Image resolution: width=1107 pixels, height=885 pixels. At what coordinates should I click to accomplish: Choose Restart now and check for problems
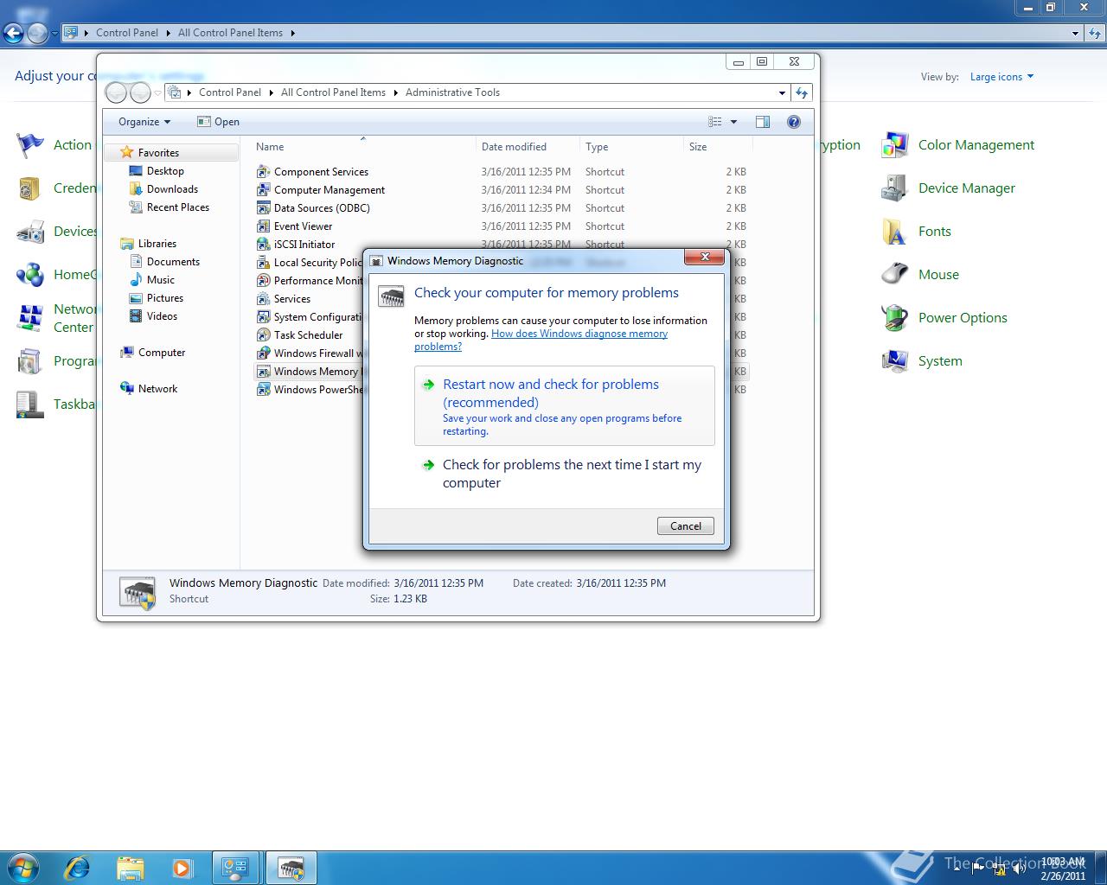click(x=565, y=405)
